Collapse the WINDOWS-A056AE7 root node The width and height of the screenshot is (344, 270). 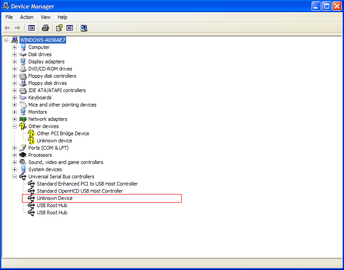(6, 40)
